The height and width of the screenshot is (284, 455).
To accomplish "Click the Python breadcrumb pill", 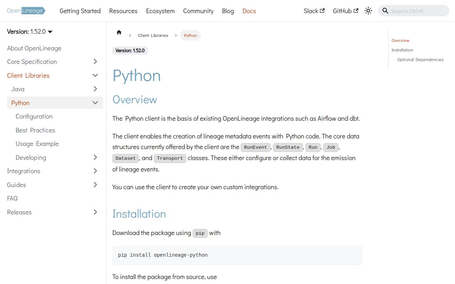I will [x=191, y=35].
